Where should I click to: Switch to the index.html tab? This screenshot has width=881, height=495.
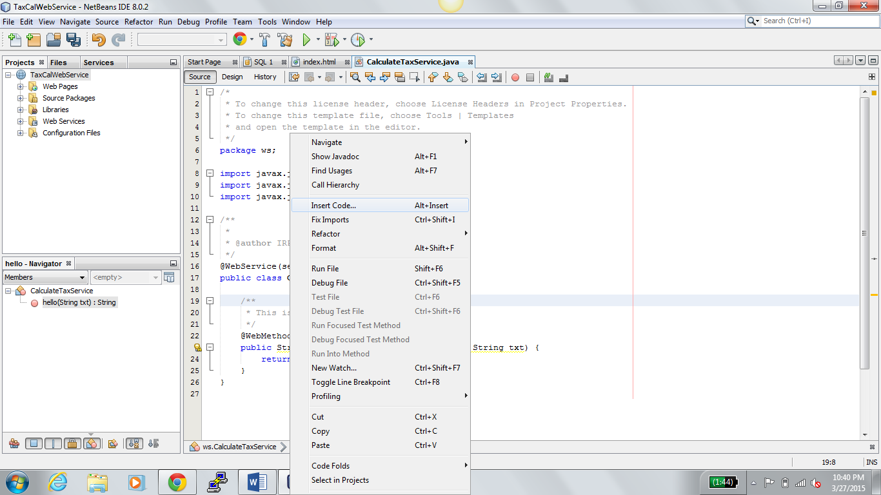click(319, 62)
